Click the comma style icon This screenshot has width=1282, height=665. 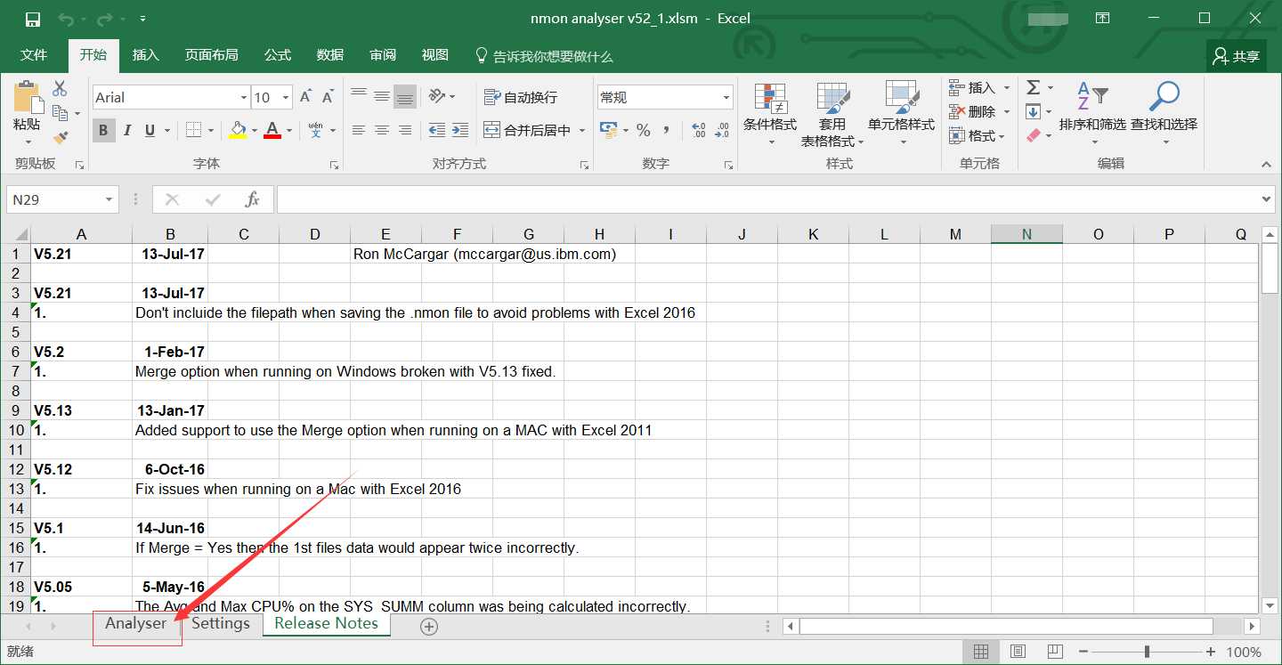666,130
